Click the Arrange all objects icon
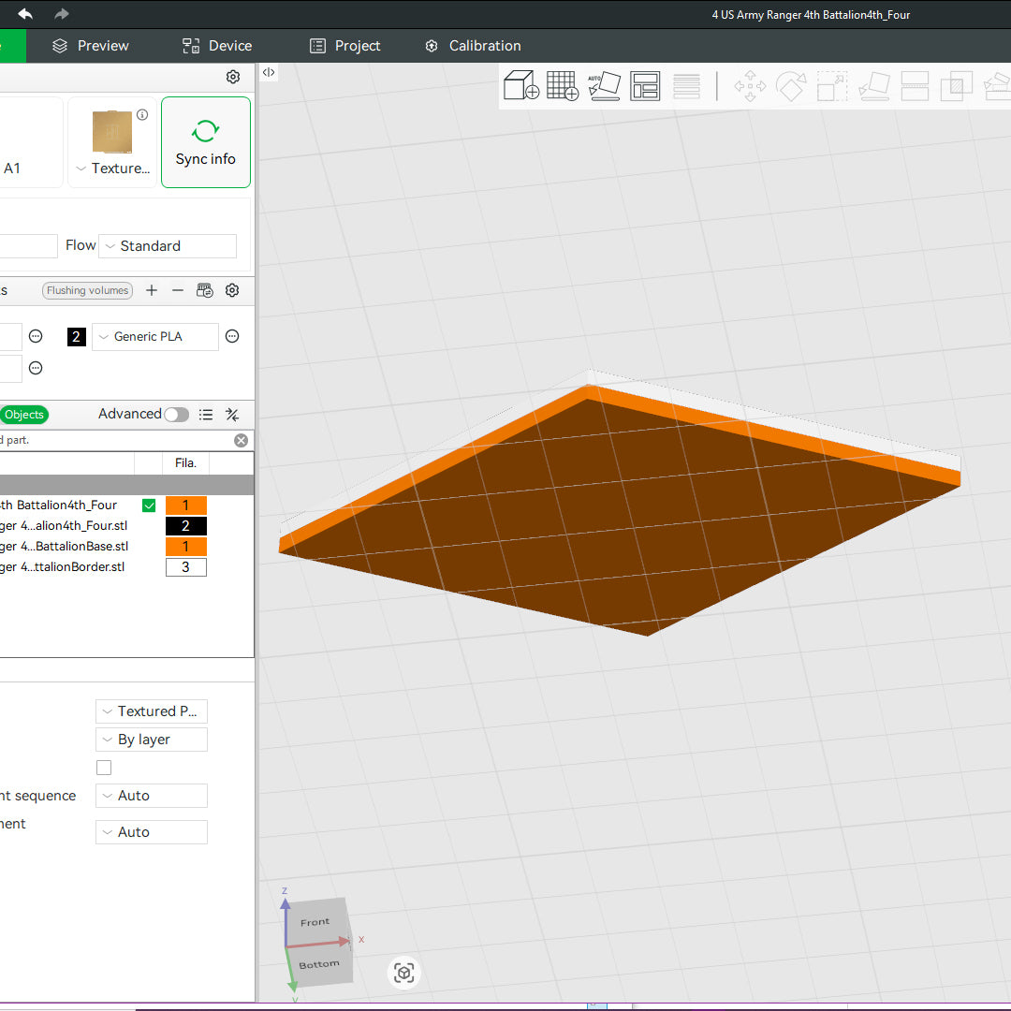The width and height of the screenshot is (1011, 1011). tap(645, 85)
